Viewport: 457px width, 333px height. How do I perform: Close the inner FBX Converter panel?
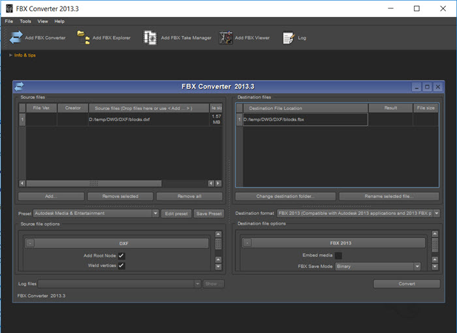coord(438,87)
